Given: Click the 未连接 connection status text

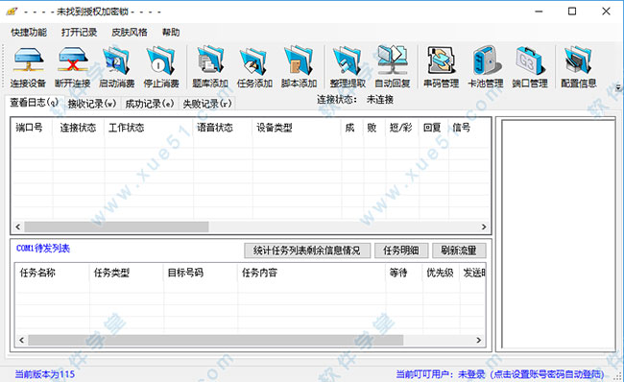Looking at the screenshot, I should pos(380,100).
